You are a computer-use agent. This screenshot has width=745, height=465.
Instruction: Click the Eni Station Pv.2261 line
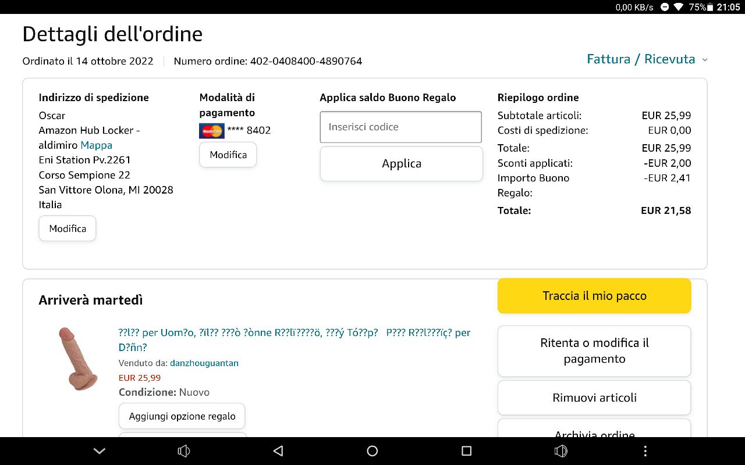point(85,160)
